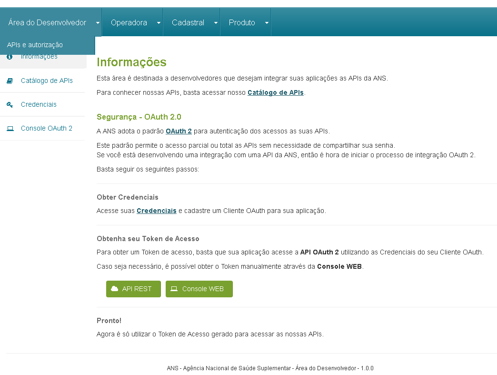
Task: Expand the Operadora dropdown arrow
Action: coord(158,22)
